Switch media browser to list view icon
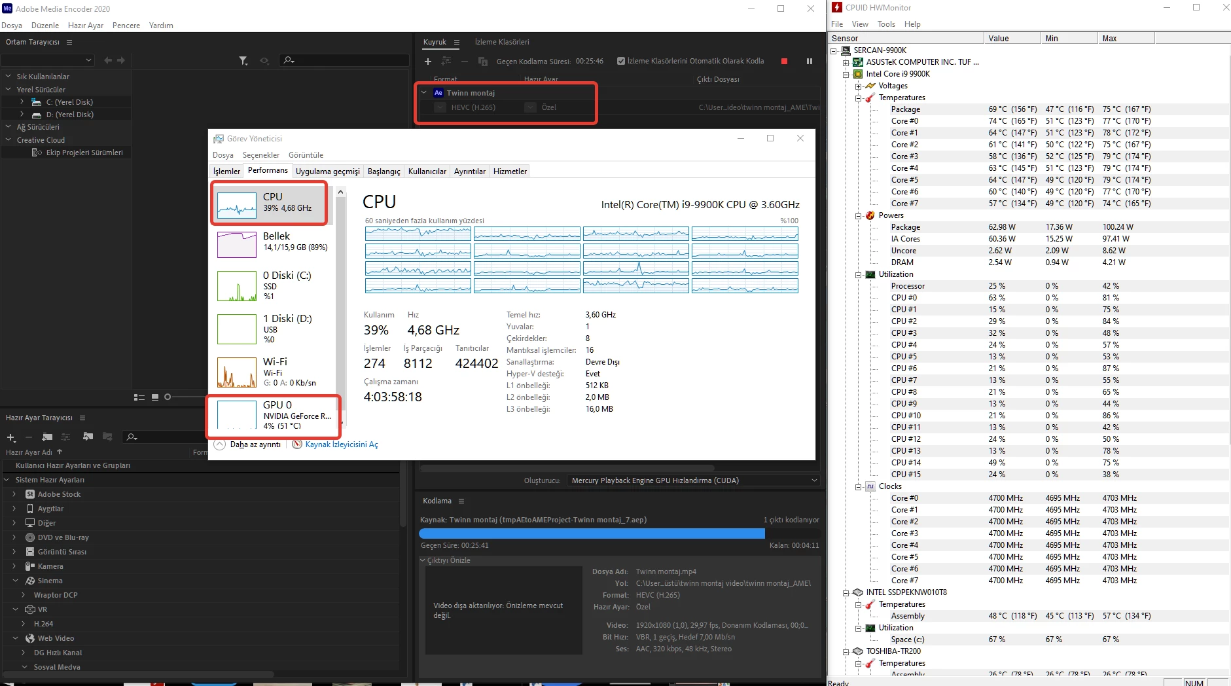The image size is (1231, 686). tap(139, 397)
